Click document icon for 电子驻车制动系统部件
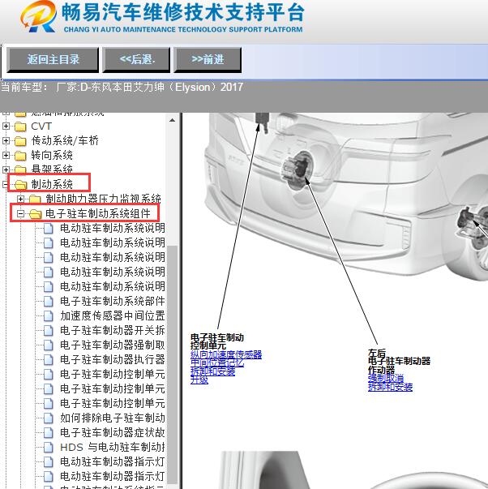Image resolution: width=488 pixels, height=489 pixels. 49,301
